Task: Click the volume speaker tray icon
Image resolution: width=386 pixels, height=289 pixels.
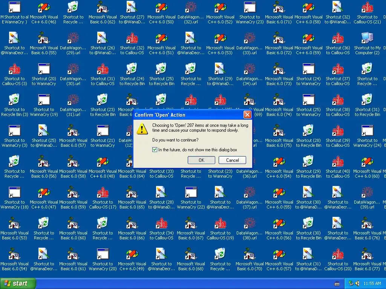Action: (x=357, y=284)
